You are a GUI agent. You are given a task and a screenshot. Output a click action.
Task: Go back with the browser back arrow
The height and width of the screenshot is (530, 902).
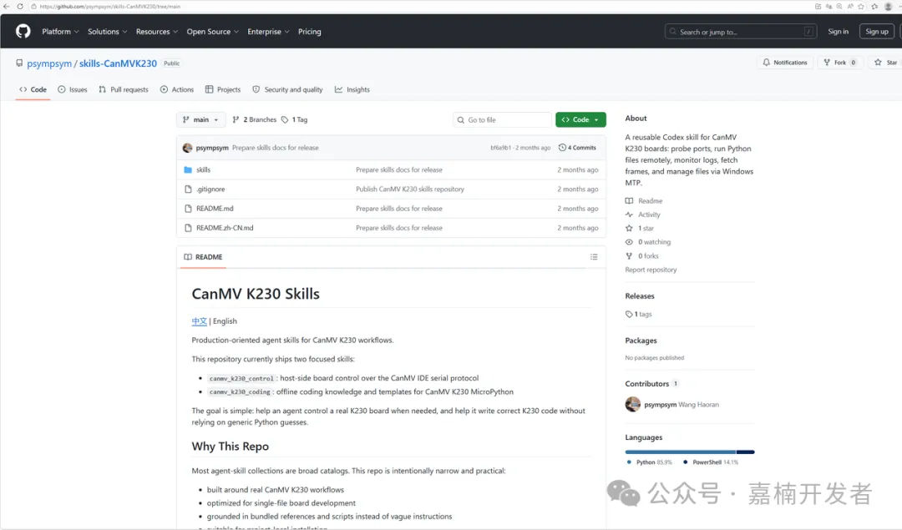[x=7, y=7]
